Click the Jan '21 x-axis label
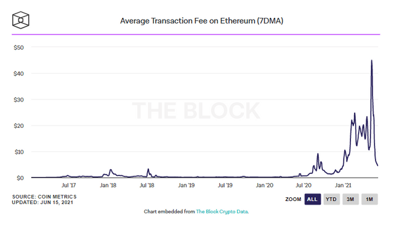This screenshot has height=225, width=394. [343, 186]
